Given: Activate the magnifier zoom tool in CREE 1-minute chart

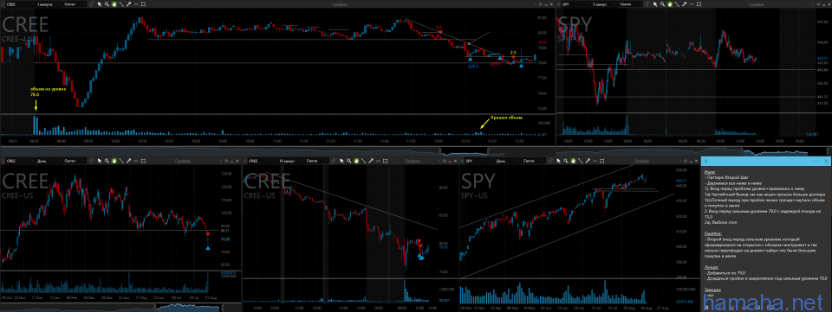Looking at the screenshot, I should point(107,4).
